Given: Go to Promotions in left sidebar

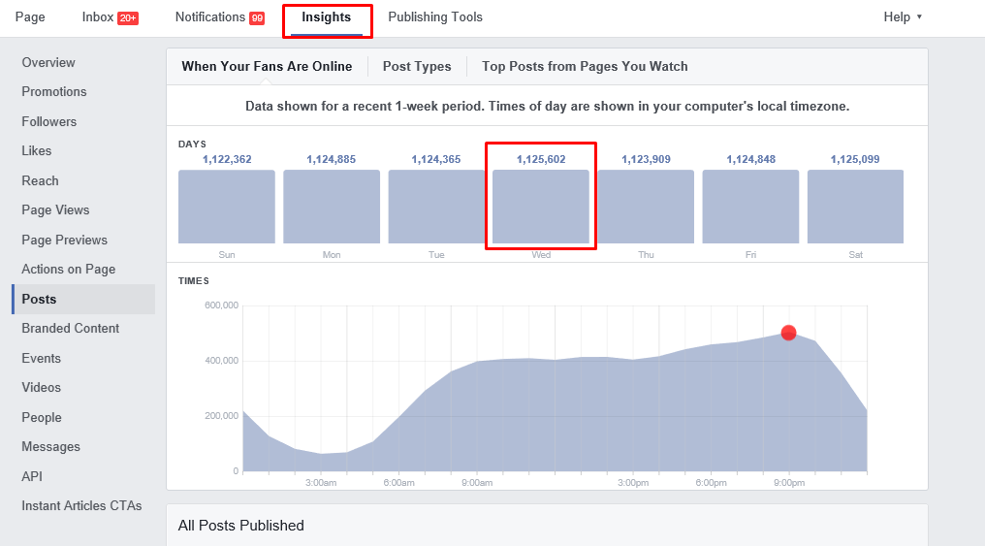Looking at the screenshot, I should [x=54, y=92].
